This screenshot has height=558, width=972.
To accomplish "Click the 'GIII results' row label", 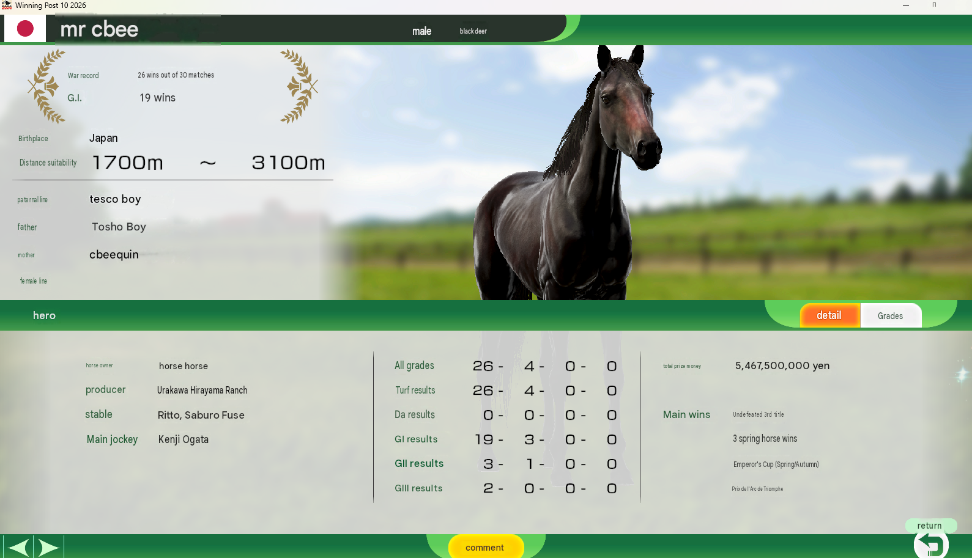I will pyautogui.click(x=418, y=488).
